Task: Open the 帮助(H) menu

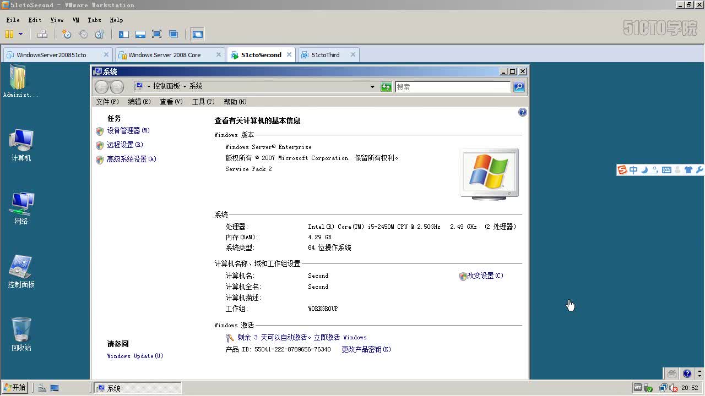Action: pos(235,102)
